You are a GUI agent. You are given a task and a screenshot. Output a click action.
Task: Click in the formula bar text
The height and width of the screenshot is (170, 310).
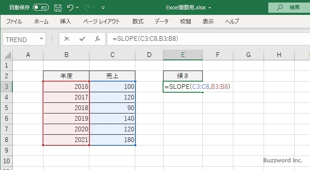(145, 39)
